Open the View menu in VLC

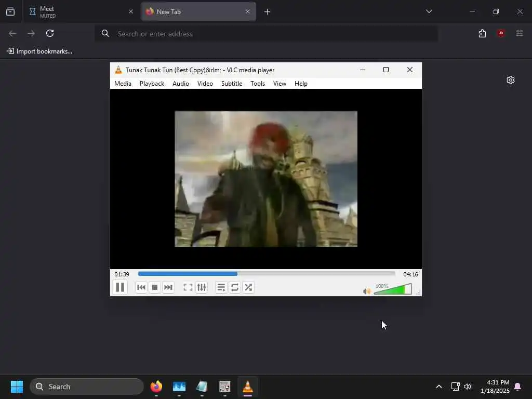click(280, 84)
